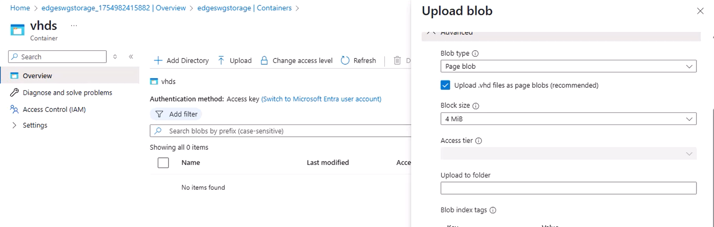Click the info icon next to Blob index tags
The height and width of the screenshot is (227, 714).
(x=493, y=210)
